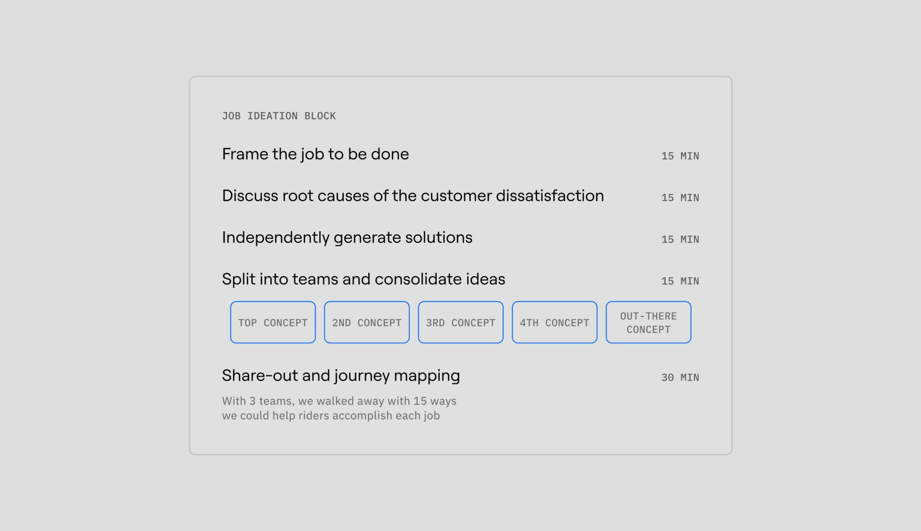Click 15 MIN beside Split into teams
The height and width of the screenshot is (531, 921).
[680, 281]
